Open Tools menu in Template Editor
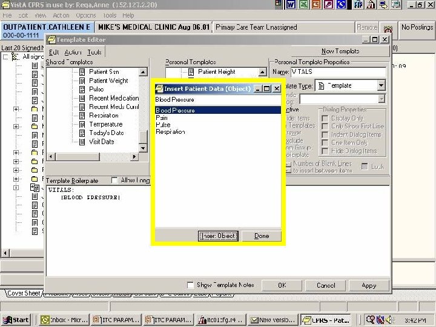The width and height of the screenshot is (436, 327). [x=94, y=52]
